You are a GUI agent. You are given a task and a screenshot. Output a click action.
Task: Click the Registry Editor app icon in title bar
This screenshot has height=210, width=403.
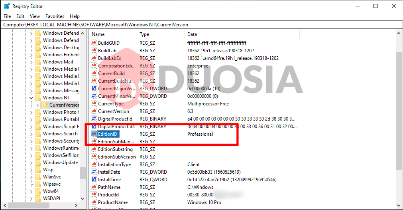tap(7, 6)
